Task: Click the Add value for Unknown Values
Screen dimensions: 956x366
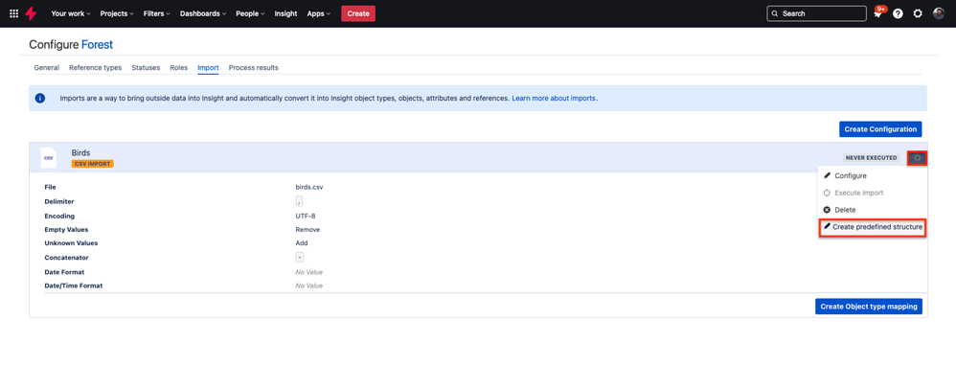Action: tap(302, 242)
